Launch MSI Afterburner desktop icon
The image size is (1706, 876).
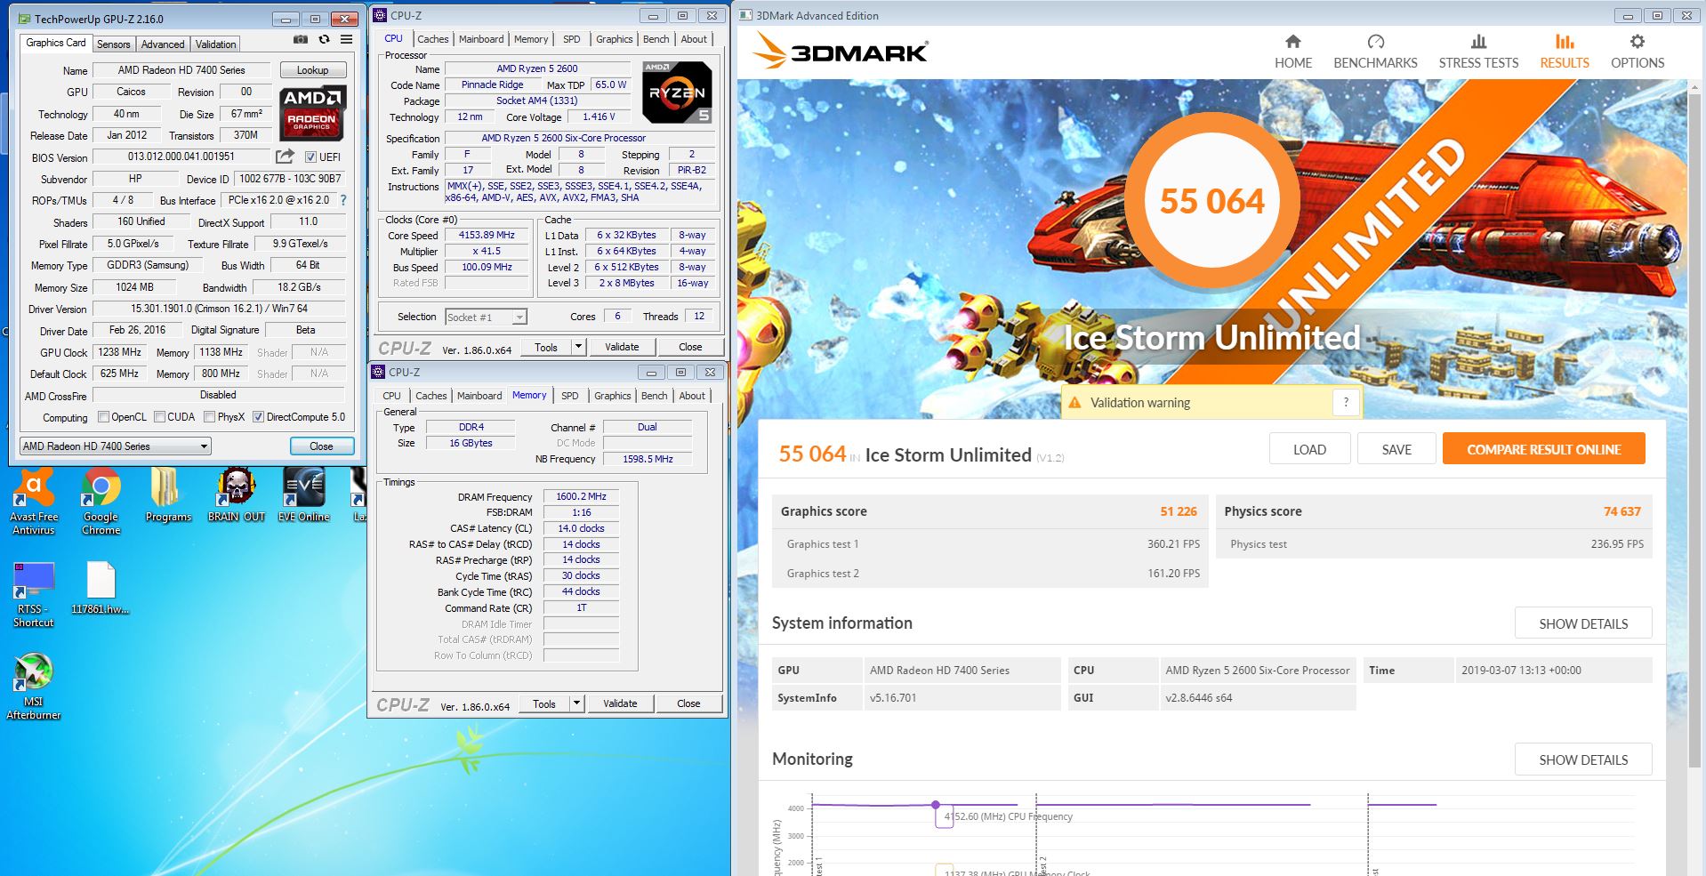(34, 687)
